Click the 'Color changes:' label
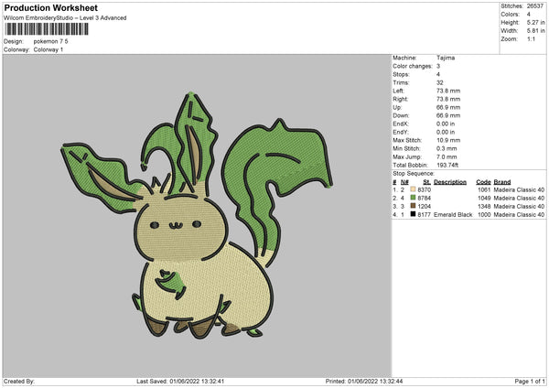The image size is (549, 388). click(413, 66)
